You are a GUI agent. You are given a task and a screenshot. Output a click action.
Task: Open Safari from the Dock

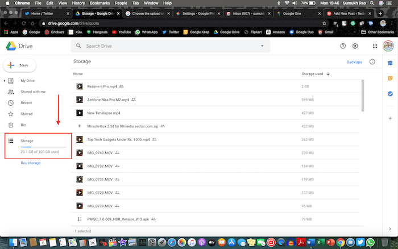(172, 242)
